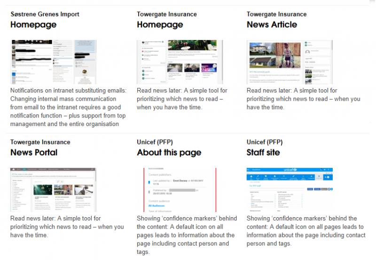Click the Homepage title under Towergate Insurance
The image size is (376, 260).
[x=160, y=25]
